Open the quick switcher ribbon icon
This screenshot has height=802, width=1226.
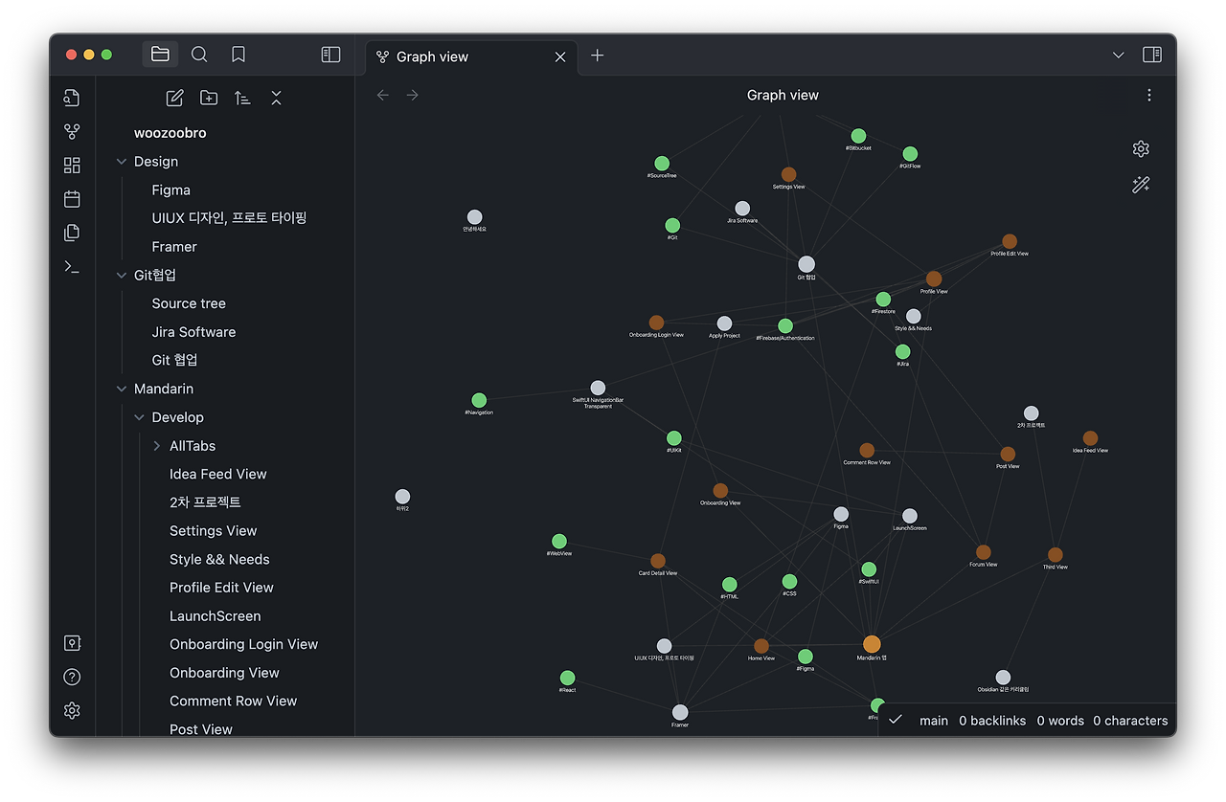pos(72,98)
